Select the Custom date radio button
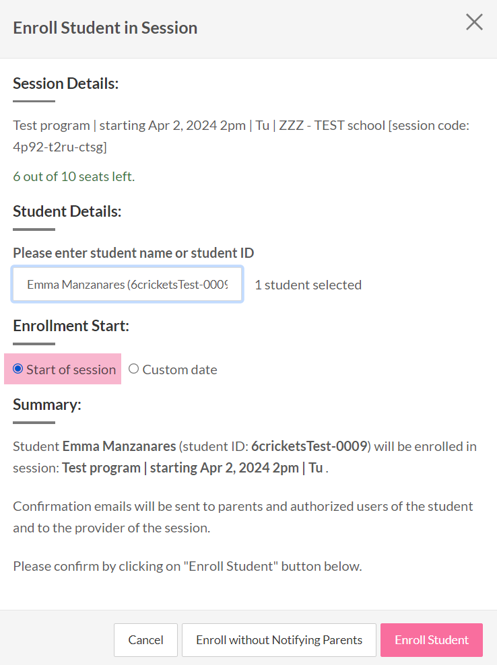Image resolution: width=497 pixels, height=665 pixels. tap(133, 369)
